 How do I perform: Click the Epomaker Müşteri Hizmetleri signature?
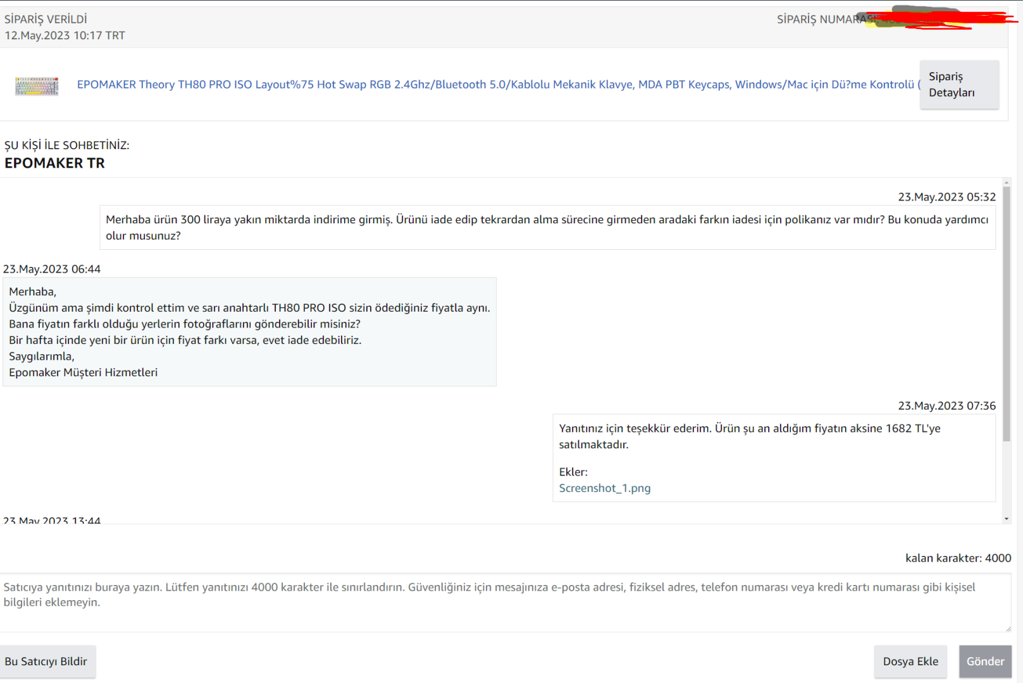coord(84,372)
